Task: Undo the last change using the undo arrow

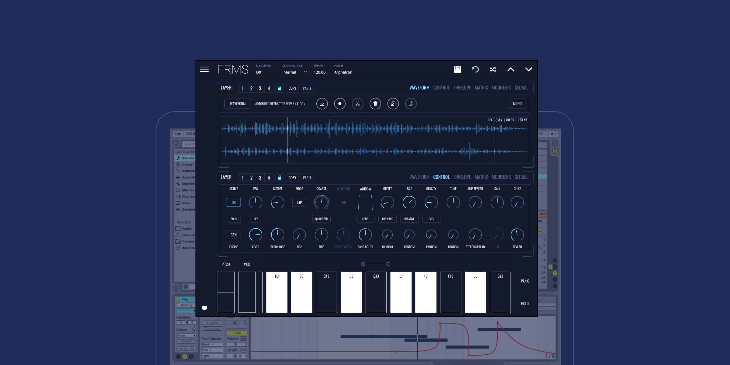Action: coord(475,69)
